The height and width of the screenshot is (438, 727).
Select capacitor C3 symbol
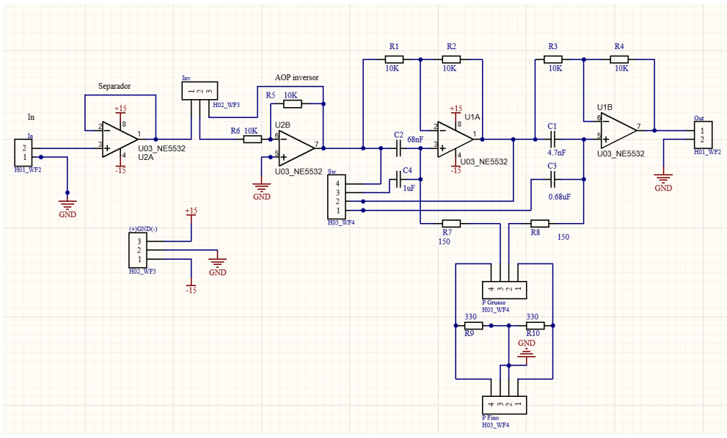pos(552,179)
